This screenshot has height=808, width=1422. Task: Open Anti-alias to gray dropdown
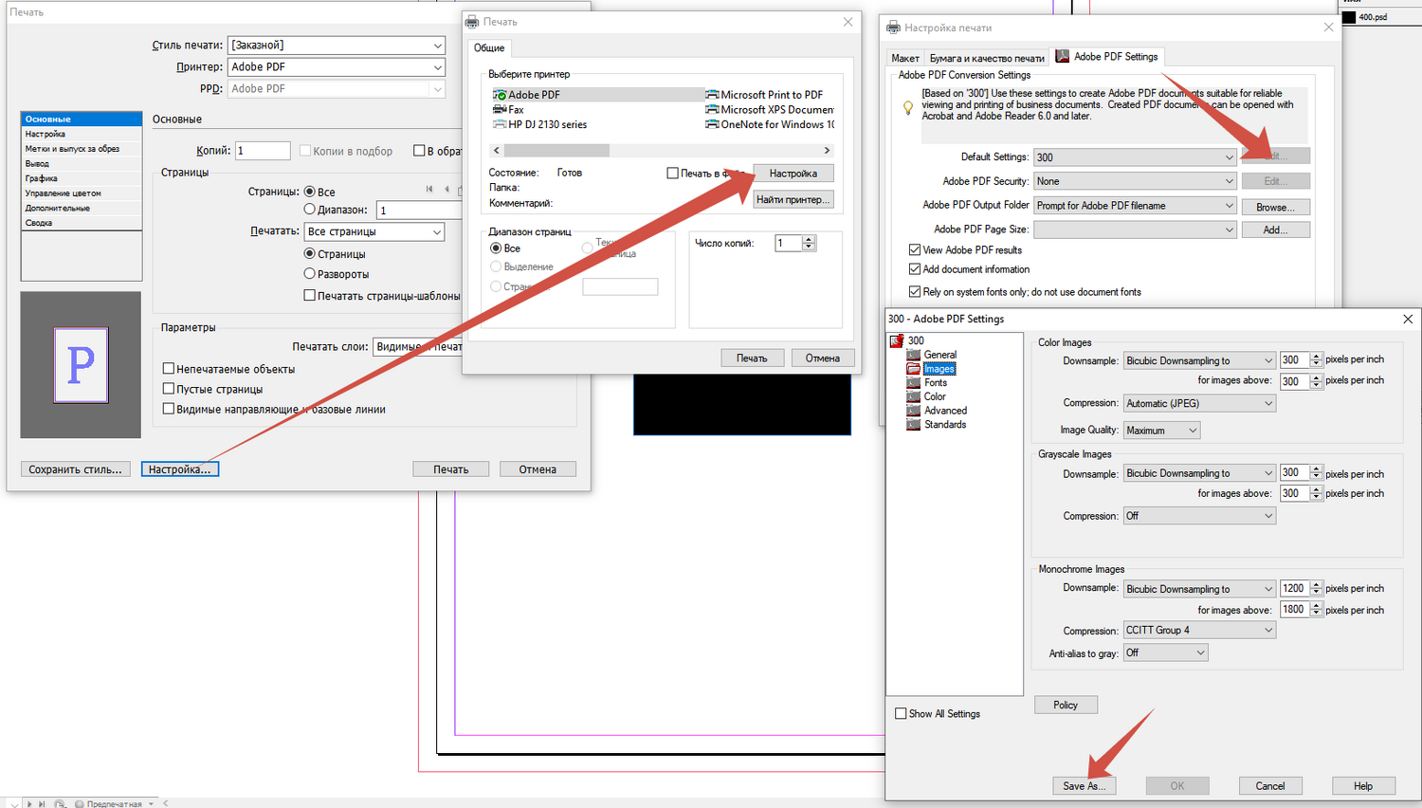pyautogui.click(x=1165, y=652)
